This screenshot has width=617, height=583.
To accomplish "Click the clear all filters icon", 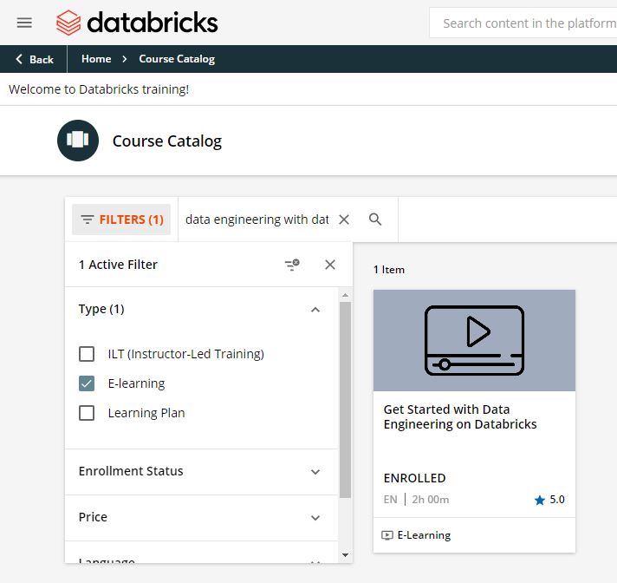I will coord(292,265).
